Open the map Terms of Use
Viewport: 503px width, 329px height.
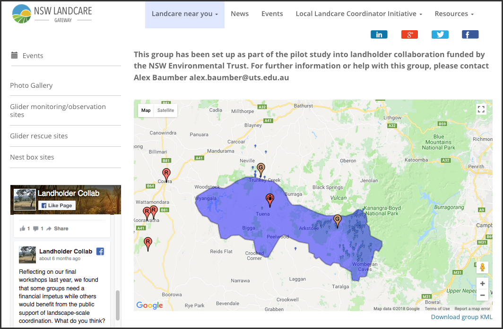coord(437,309)
